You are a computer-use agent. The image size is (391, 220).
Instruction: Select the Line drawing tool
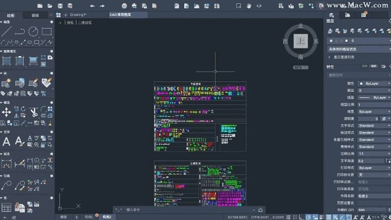tap(6, 31)
